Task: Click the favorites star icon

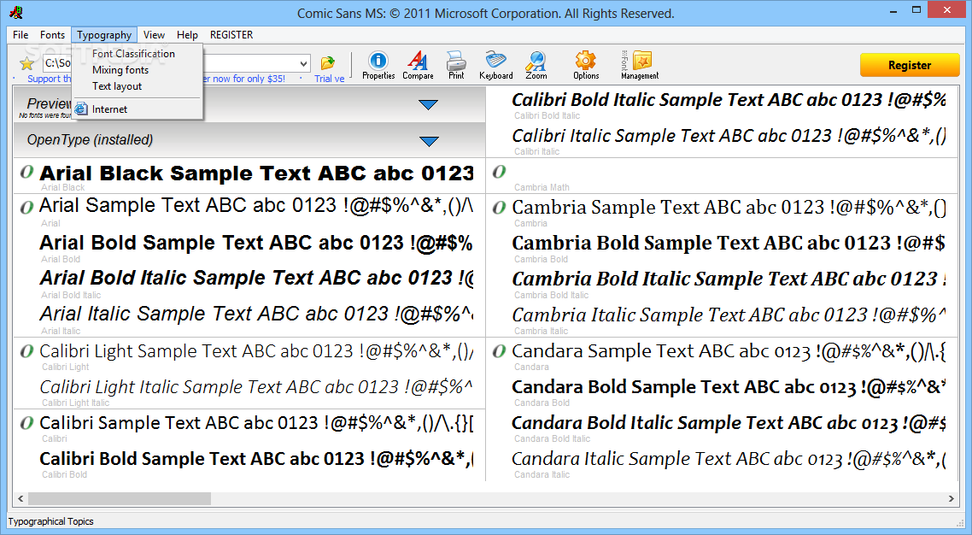Action: click(x=26, y=63)
